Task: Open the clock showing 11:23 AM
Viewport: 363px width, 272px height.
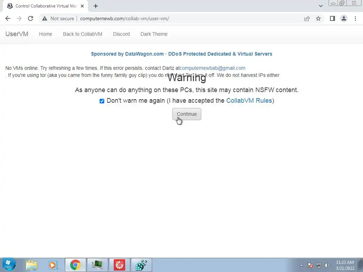Action: point(345,265)
